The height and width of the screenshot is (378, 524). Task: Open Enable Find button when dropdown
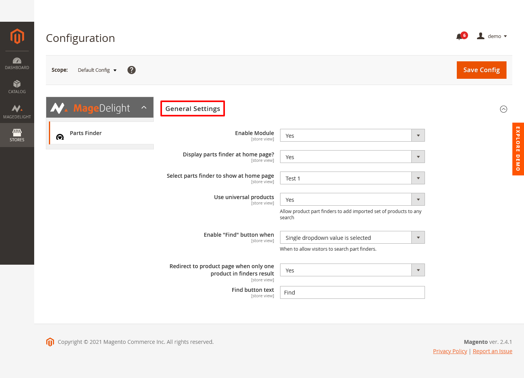coord(352,238)
